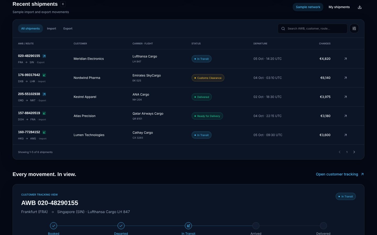Click the Departed checkmark step icon
377x235 pixels.
pyautogui.click(x=121, y=226)
